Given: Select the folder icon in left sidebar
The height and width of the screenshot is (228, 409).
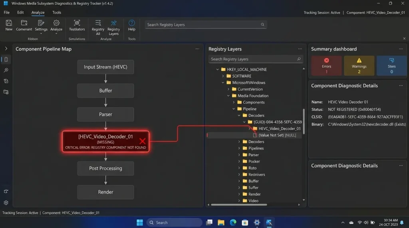Looking at the screenshot, I should 6,92.
